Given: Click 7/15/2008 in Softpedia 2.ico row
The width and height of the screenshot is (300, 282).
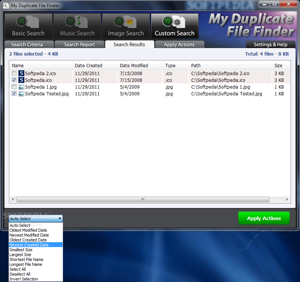Looking at the screenshot, I should (131, 73).
